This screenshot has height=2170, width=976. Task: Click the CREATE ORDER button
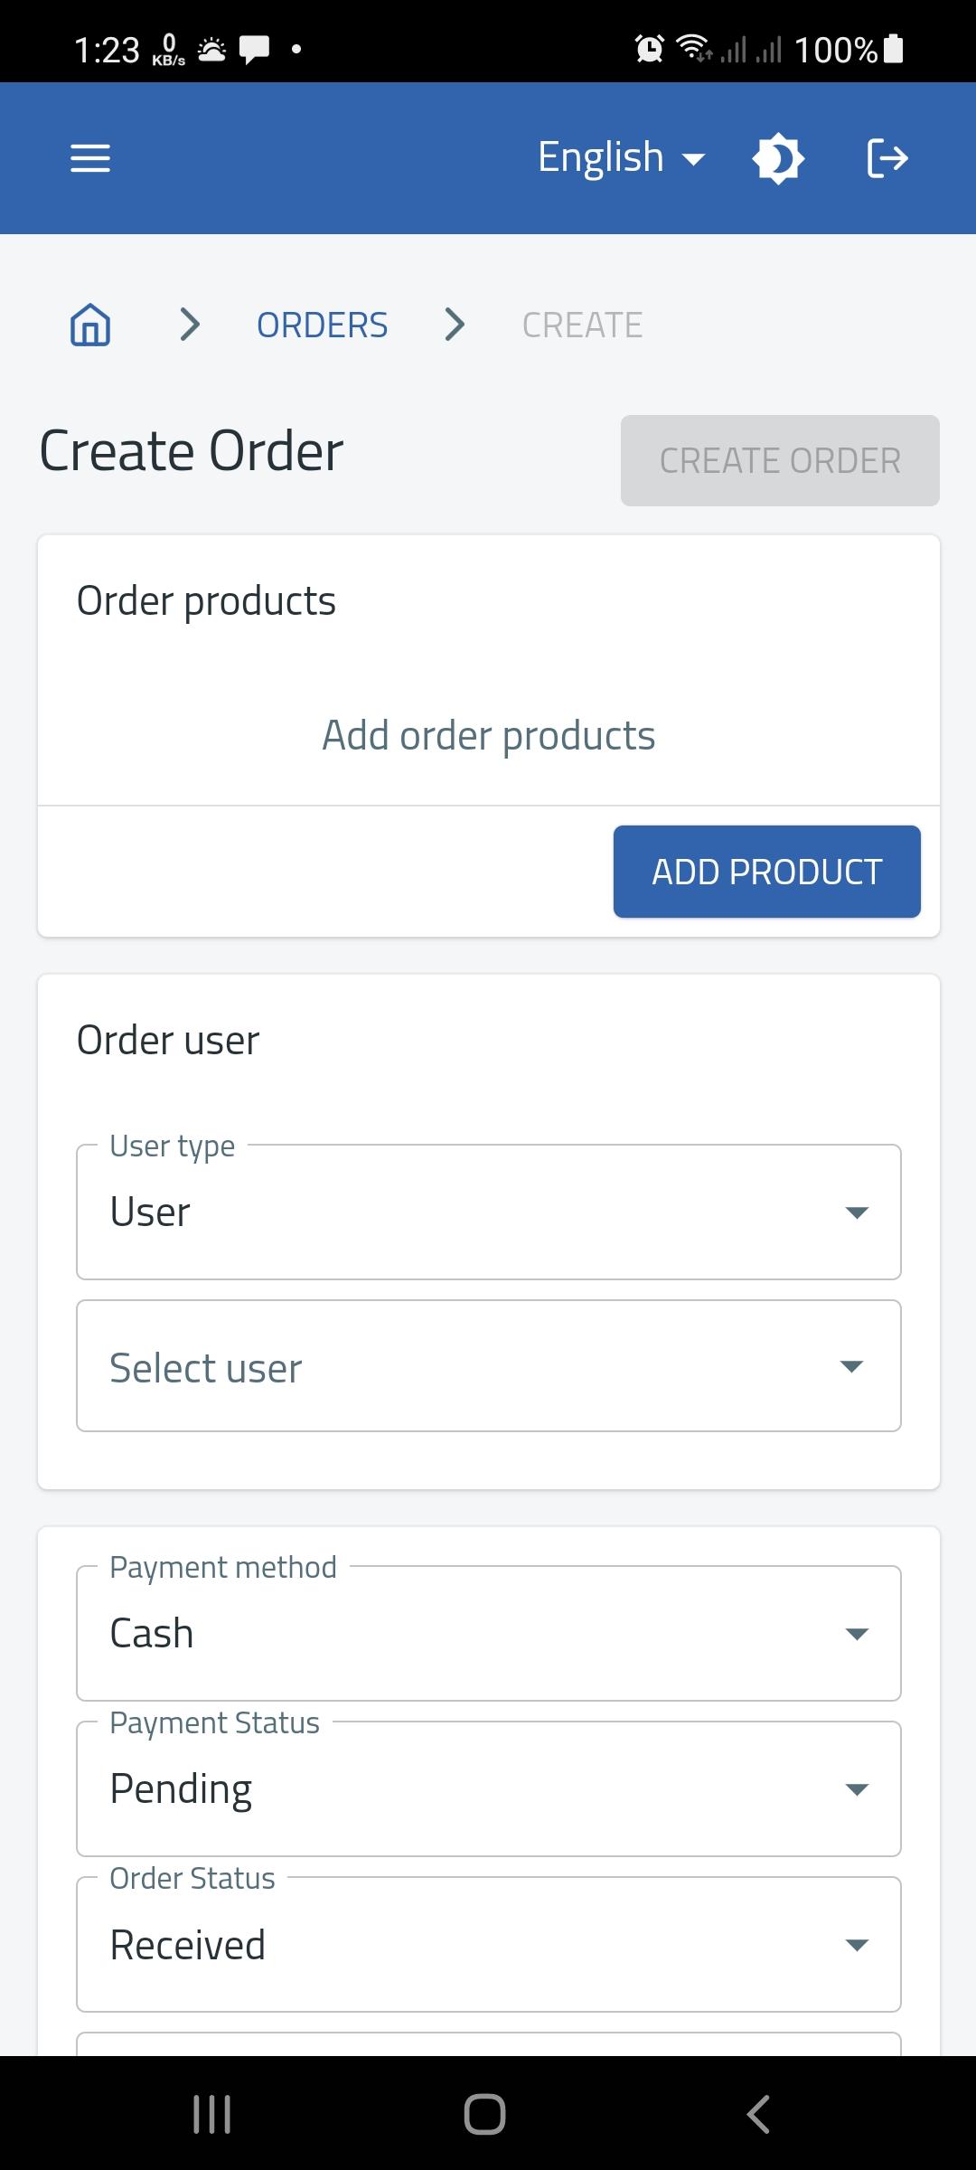pyautogui.click(x=780, y=460)
